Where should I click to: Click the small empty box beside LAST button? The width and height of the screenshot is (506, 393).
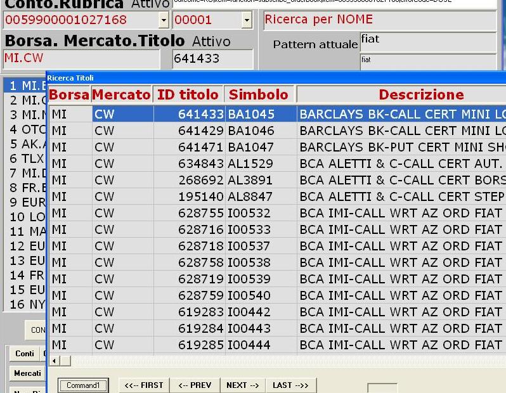(382, 388)
